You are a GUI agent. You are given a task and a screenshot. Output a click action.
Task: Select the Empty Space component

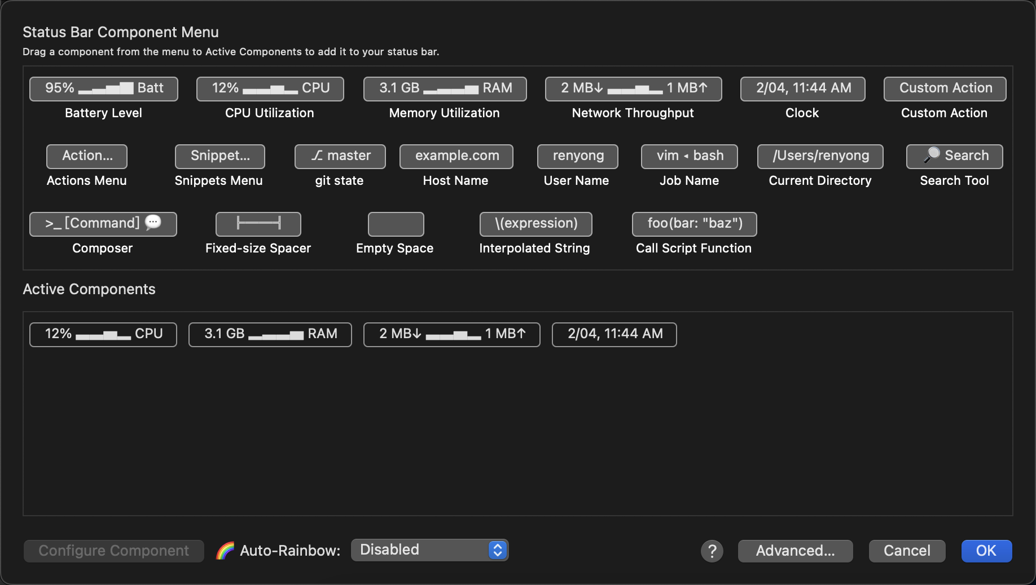(x=396, y=224)
